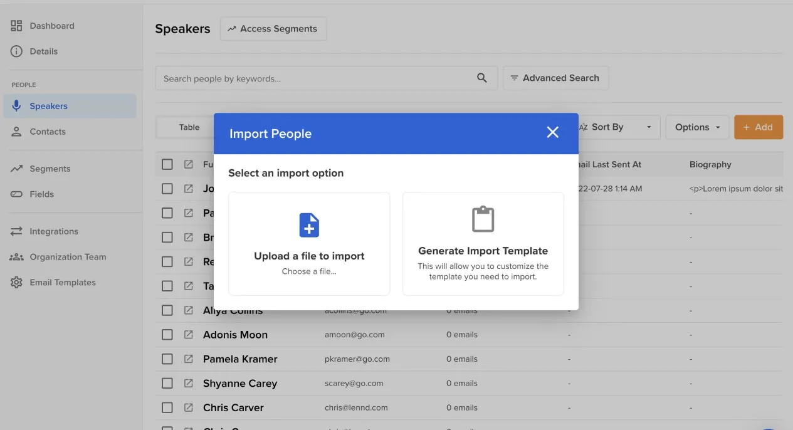Check the Adonis Moon row checkbox
Viewport: 793px width, 430px height.
[x=167, y=335]
